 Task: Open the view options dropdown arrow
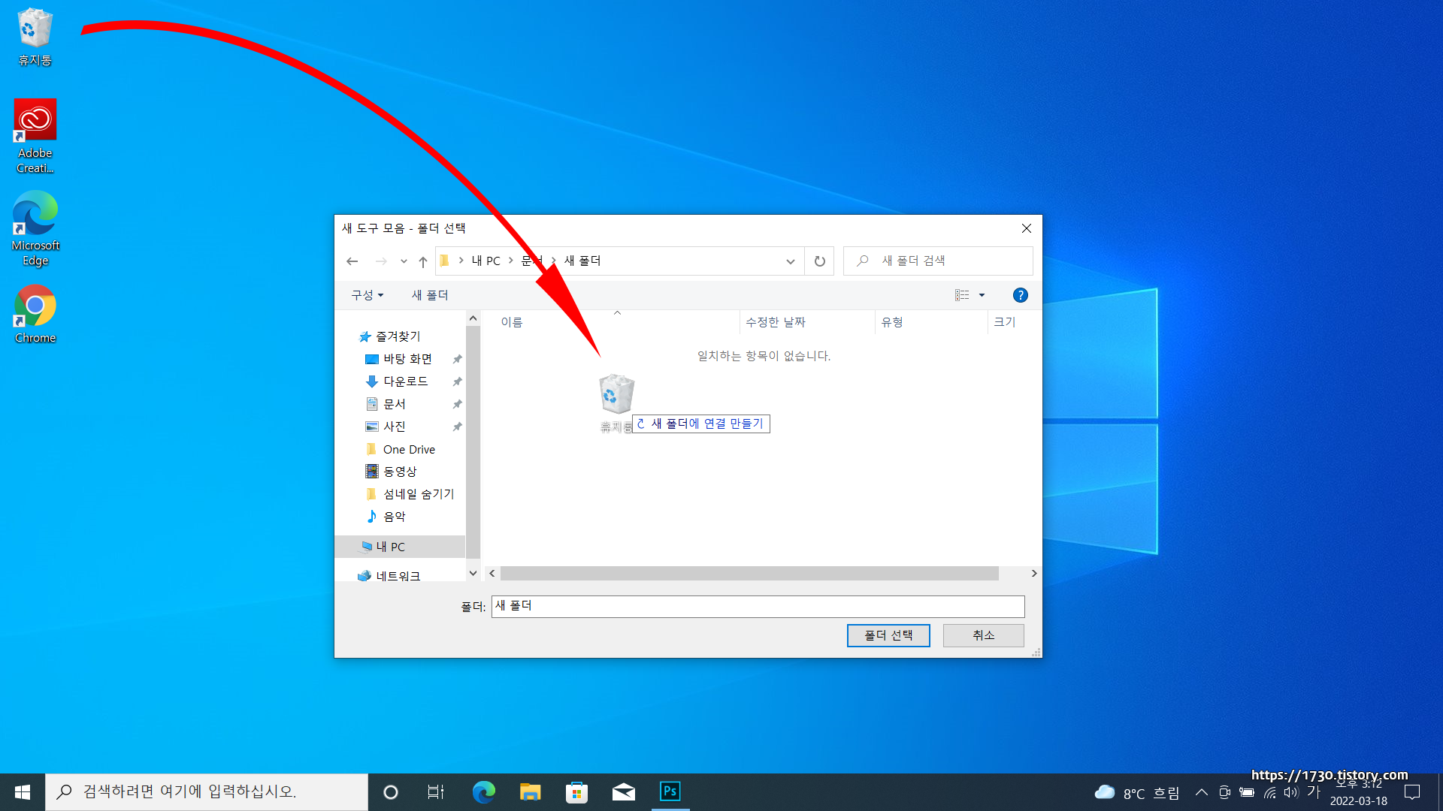pyautogui.click(x=982, y=295)
